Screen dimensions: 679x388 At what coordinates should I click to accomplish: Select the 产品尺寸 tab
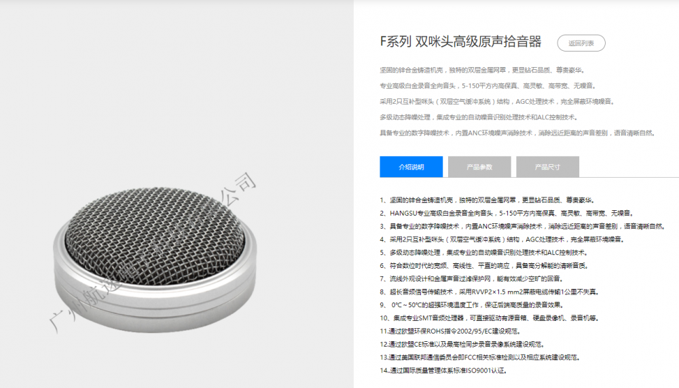pos(547,167)
